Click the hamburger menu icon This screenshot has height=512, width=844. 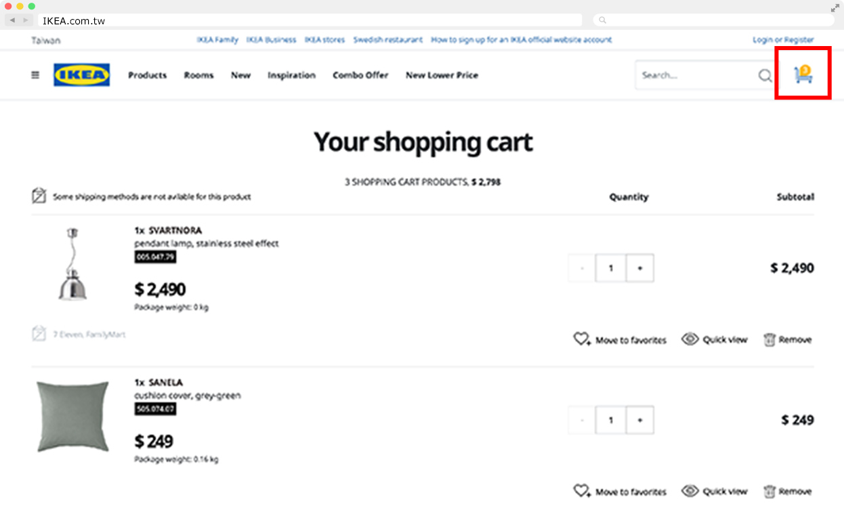pyautogui.click(x=35, y=75)
